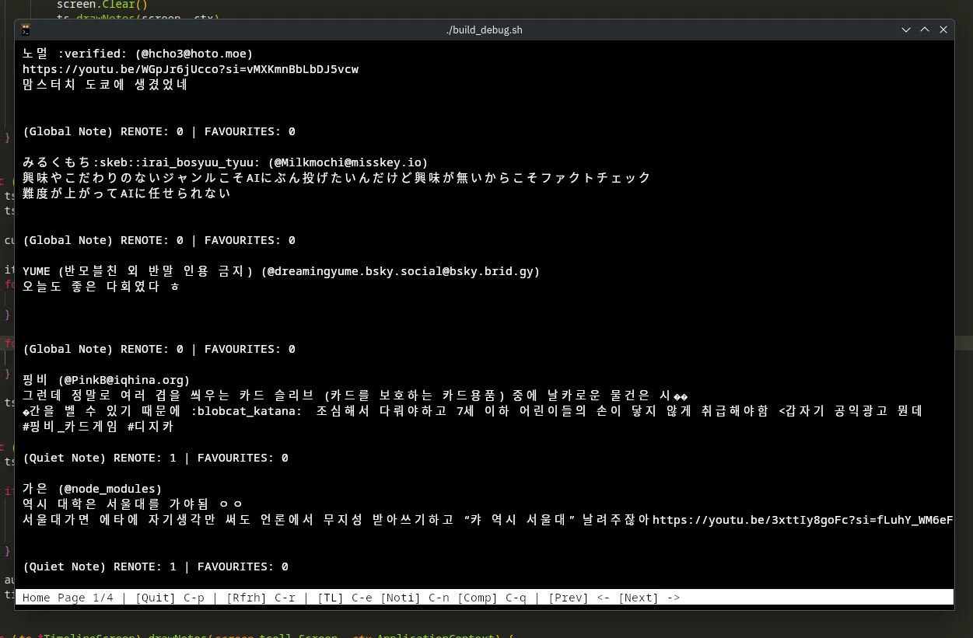Image resolution: width=973 pixels, height=638 pixels.
Task: Click the ":blobcat_katana:" emoji code
Action: click(246, 411)
